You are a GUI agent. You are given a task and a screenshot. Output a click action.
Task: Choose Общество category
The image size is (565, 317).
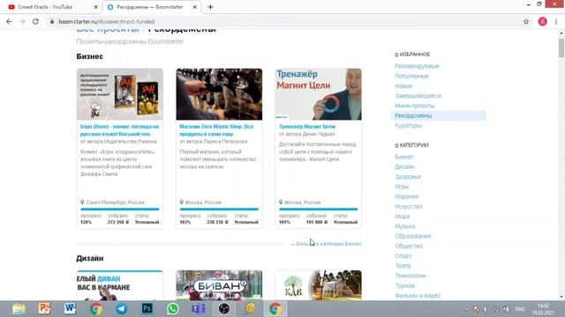pos(409,246)
